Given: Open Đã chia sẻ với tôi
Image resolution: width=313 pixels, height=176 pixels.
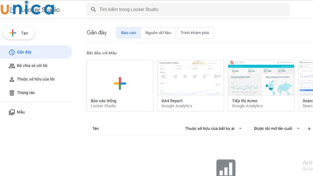Looking at the screenshot, I should click(32, 66).
